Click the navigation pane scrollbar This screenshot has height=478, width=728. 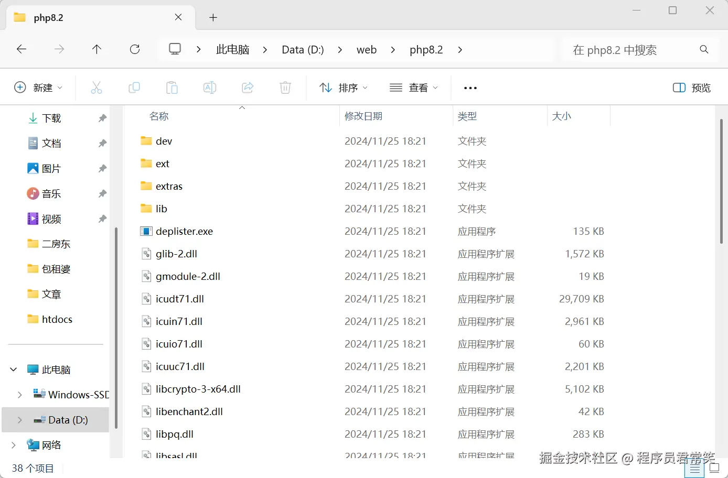point(116,327)
